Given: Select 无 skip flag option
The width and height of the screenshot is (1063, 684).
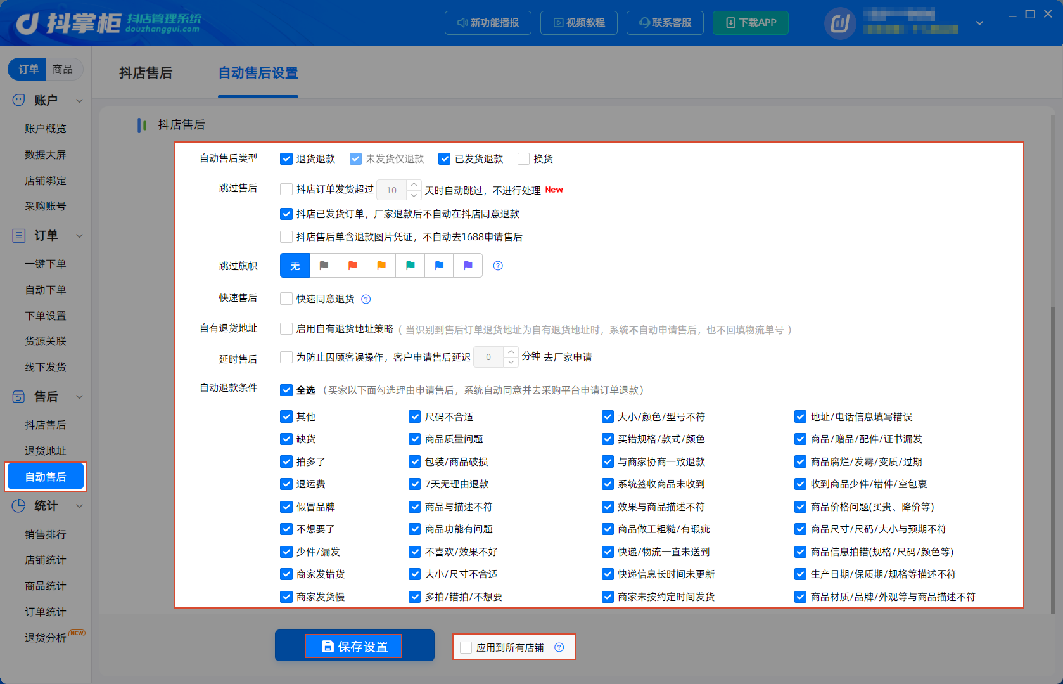Looking at the screenshot, I should point(295,266).
